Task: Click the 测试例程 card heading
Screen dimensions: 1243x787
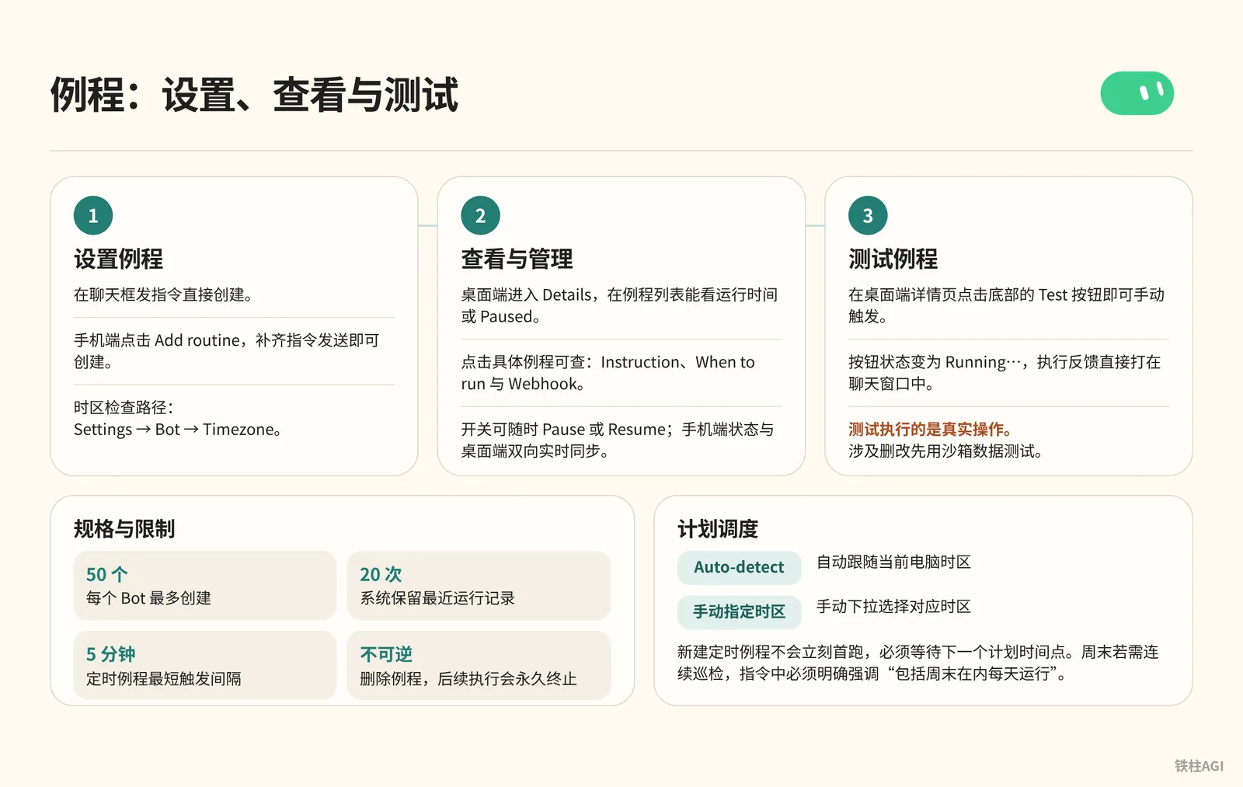Action: pyautogui.click(x=893, y=259)
